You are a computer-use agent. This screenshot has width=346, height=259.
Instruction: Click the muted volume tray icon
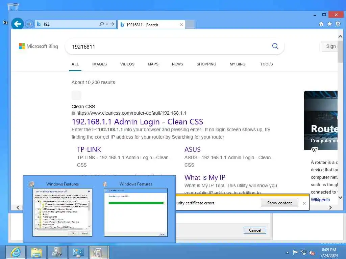coord(312,253)
